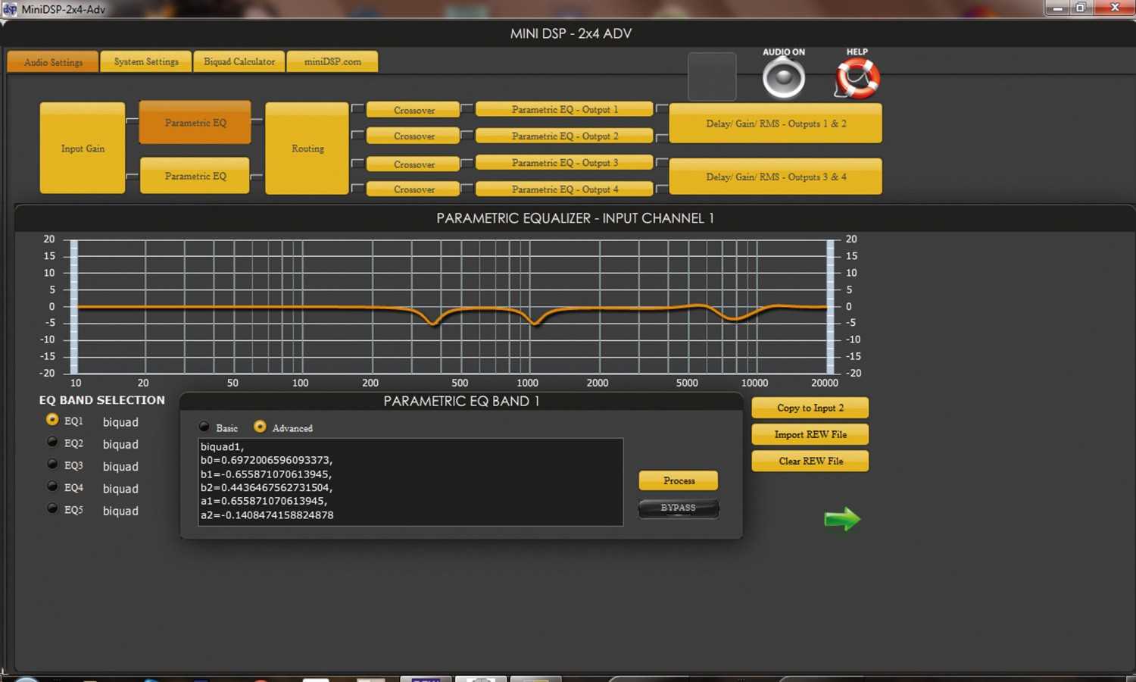Toggle the Audio On speaker icon
Image resolution: width=1136 pixels, height=682 pixels.
(x=784, y=78)
